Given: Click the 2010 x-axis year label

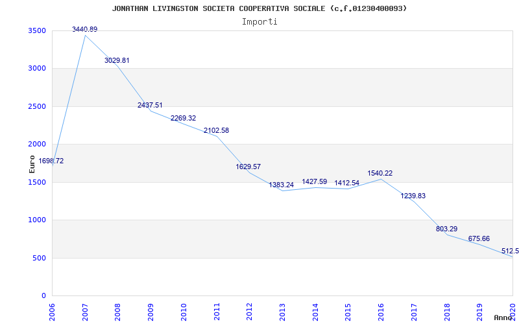Looking at the screenshot, I should (184, 312).
